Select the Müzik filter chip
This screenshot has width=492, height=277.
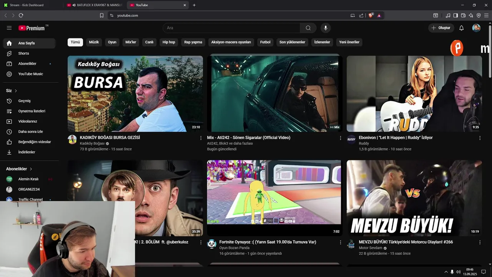[x=94, y=42]
